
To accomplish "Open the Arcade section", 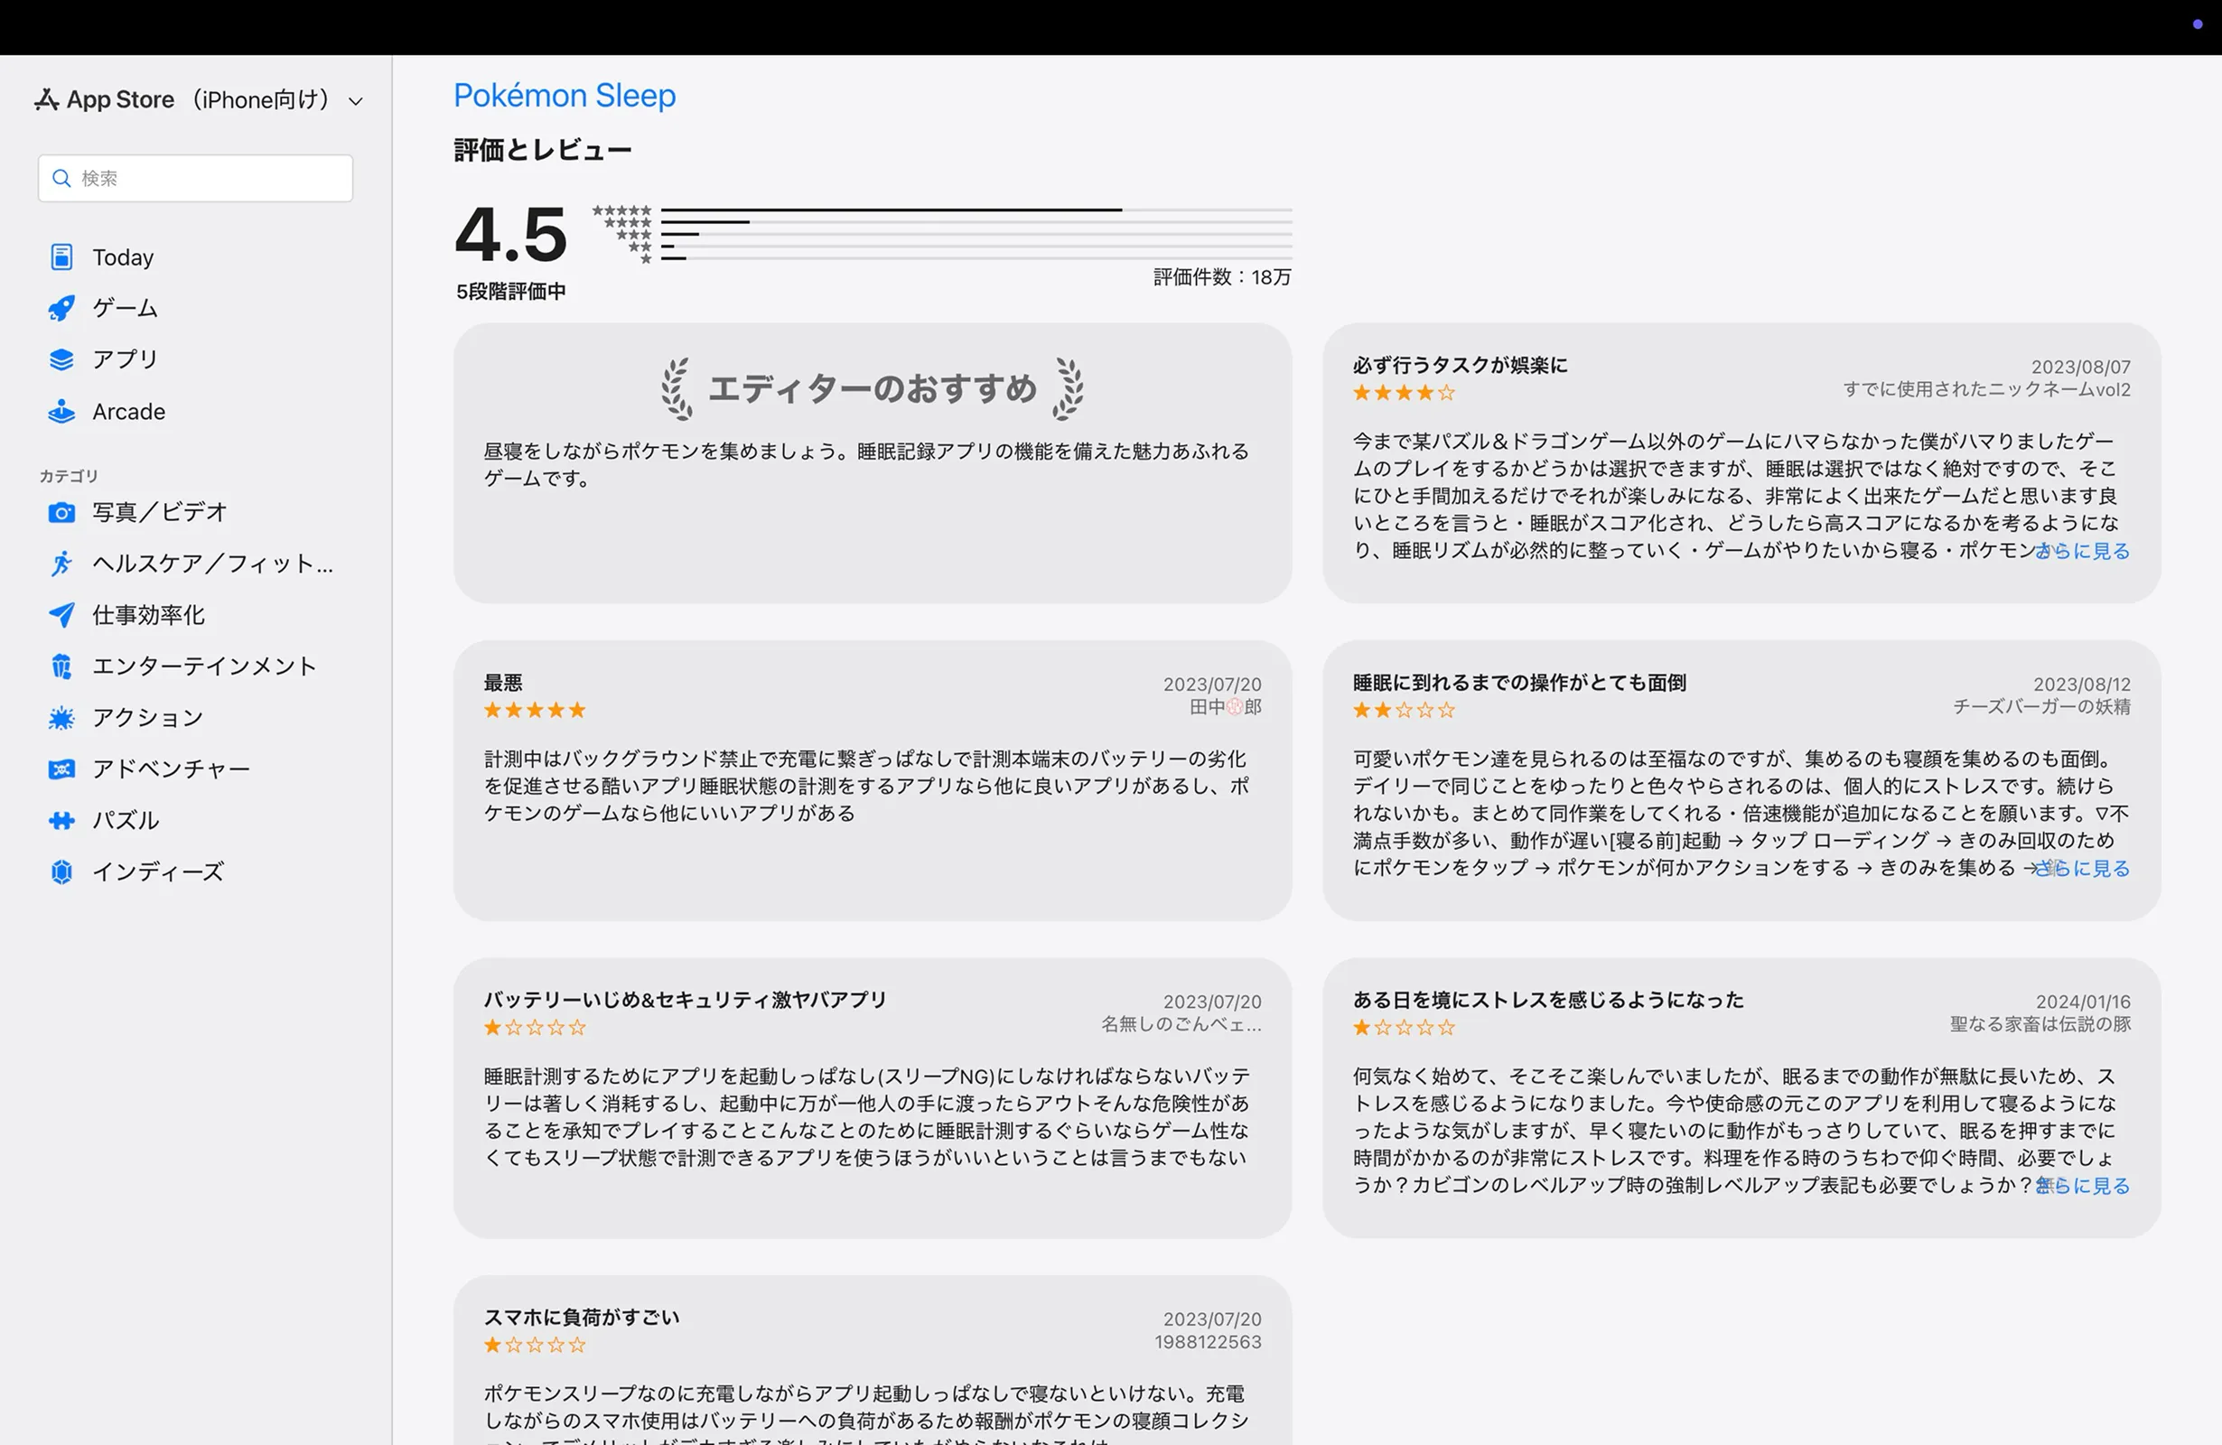I will coord(129,411).
